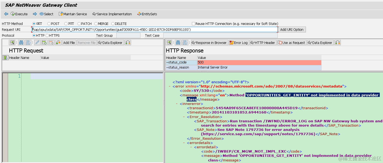Click the delete header row icon
The height and width of the screenshot is (163, 383).
(x=51, y=43)
